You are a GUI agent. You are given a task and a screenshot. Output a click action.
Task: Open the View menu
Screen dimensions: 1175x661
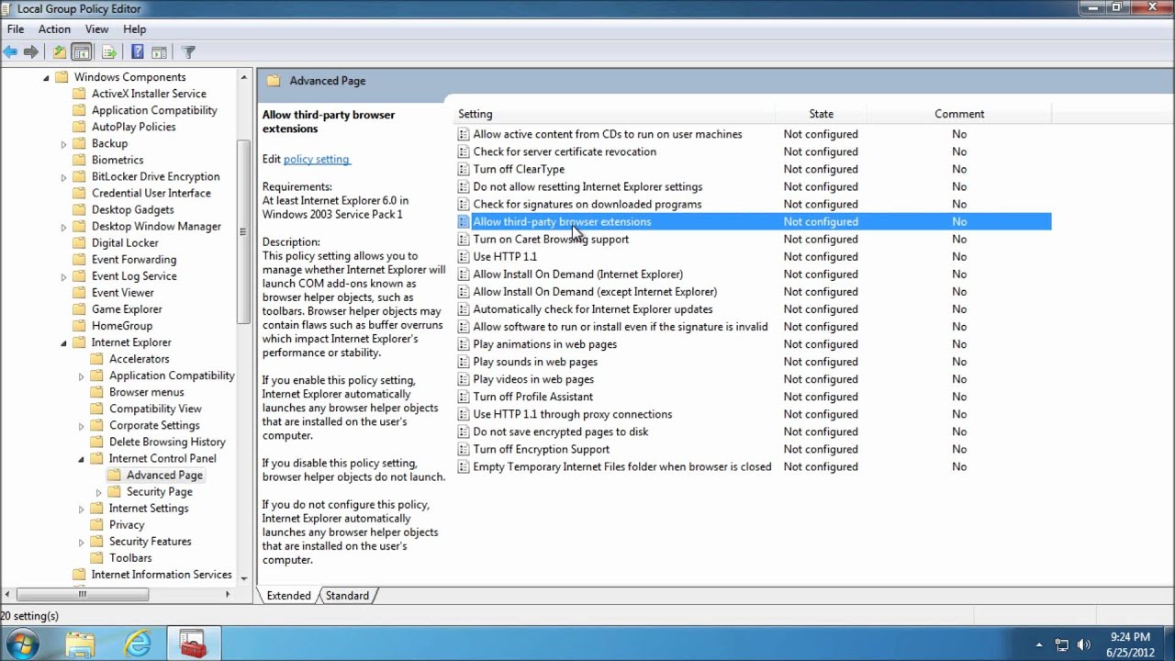click(96, 29)
